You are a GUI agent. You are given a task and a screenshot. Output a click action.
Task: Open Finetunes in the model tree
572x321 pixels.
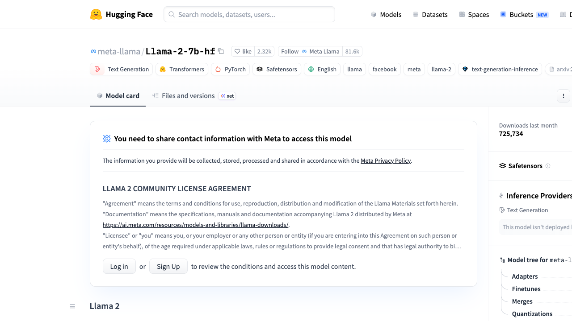point(526,289)
